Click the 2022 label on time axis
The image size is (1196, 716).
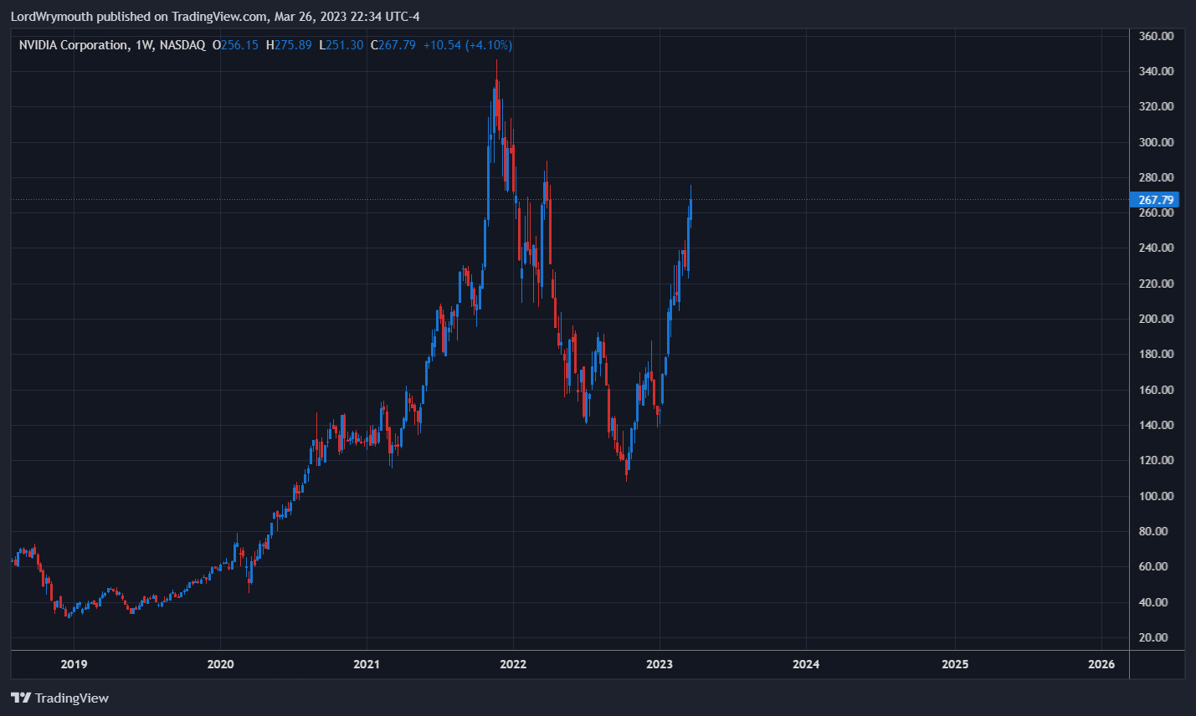pos(513,664)
